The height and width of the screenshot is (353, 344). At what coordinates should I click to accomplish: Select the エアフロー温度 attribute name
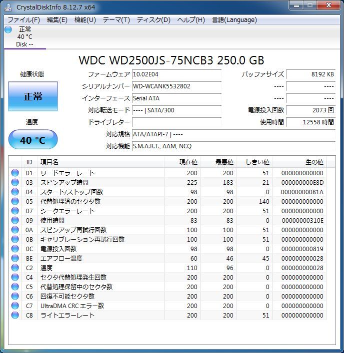(61, 258)
